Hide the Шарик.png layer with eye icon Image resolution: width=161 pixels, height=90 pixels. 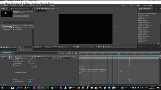point(1,58)
